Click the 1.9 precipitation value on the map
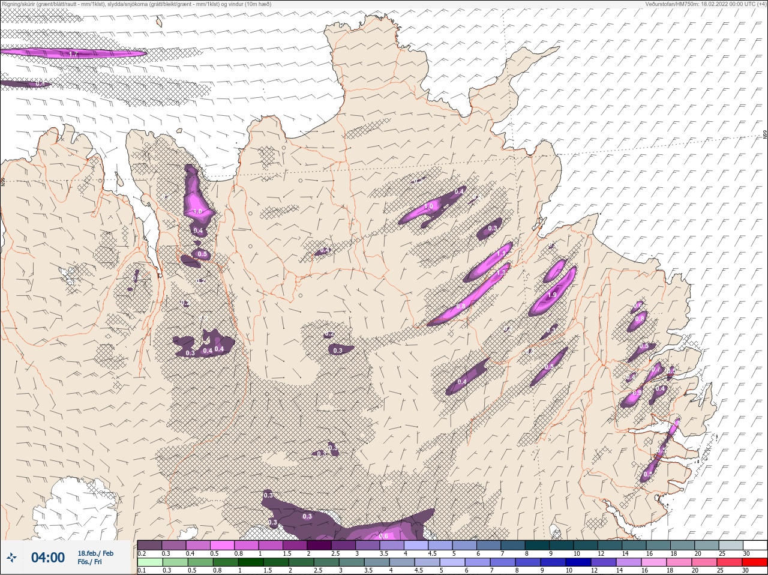Image resolution: width=768 pixels, height=575 pixels. pos(552,295)
